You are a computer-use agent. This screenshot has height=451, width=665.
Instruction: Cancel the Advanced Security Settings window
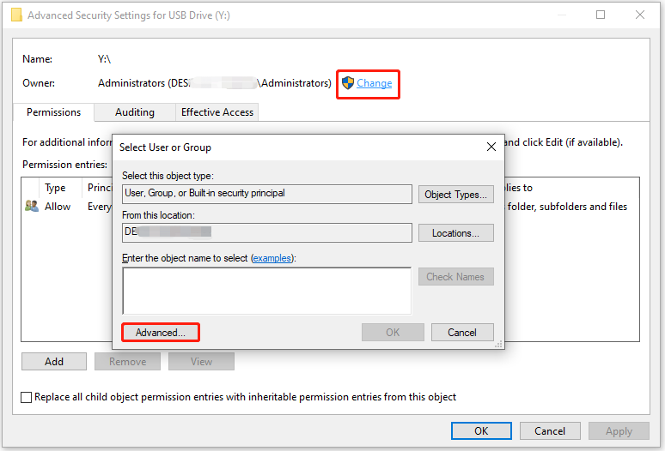tap(550, 431)
